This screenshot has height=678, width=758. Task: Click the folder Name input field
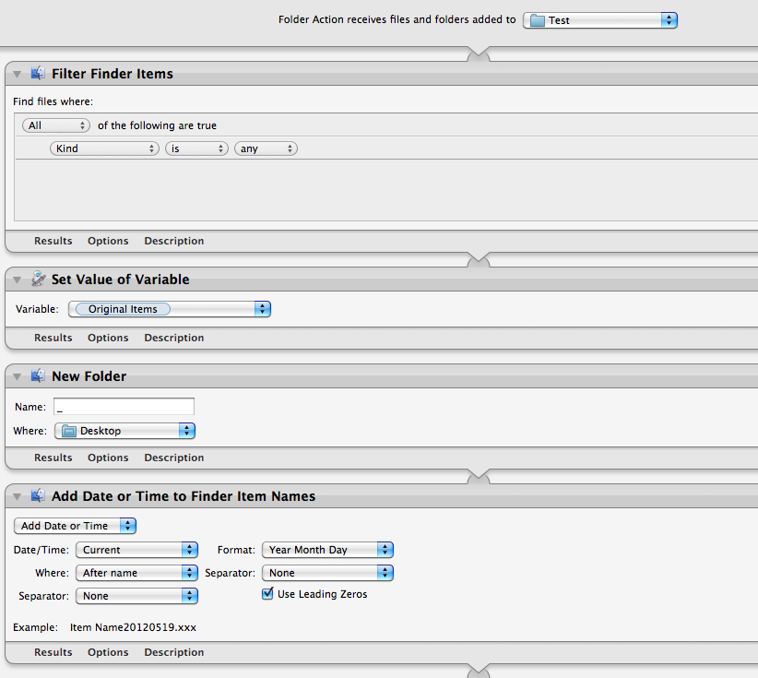(x=124, y=406)
